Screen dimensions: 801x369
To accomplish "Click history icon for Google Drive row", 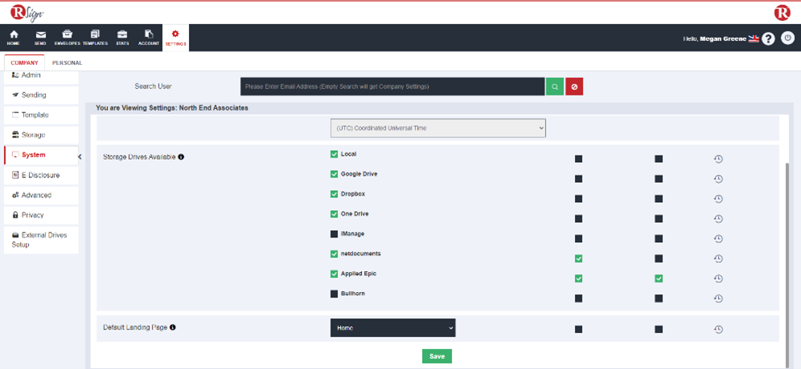I will [718, 179].
